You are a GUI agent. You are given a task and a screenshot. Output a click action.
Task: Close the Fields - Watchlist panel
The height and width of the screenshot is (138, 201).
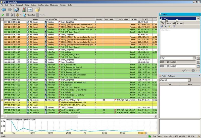pyautogui.click(x=199, y=76)
